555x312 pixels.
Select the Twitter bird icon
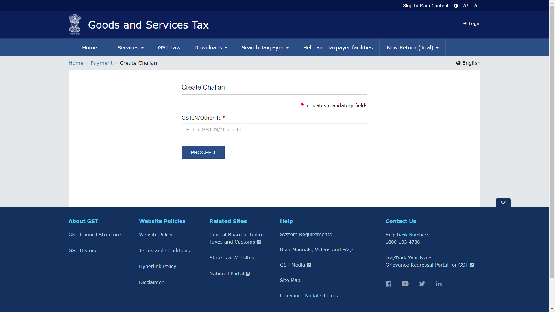click(422, 283)
